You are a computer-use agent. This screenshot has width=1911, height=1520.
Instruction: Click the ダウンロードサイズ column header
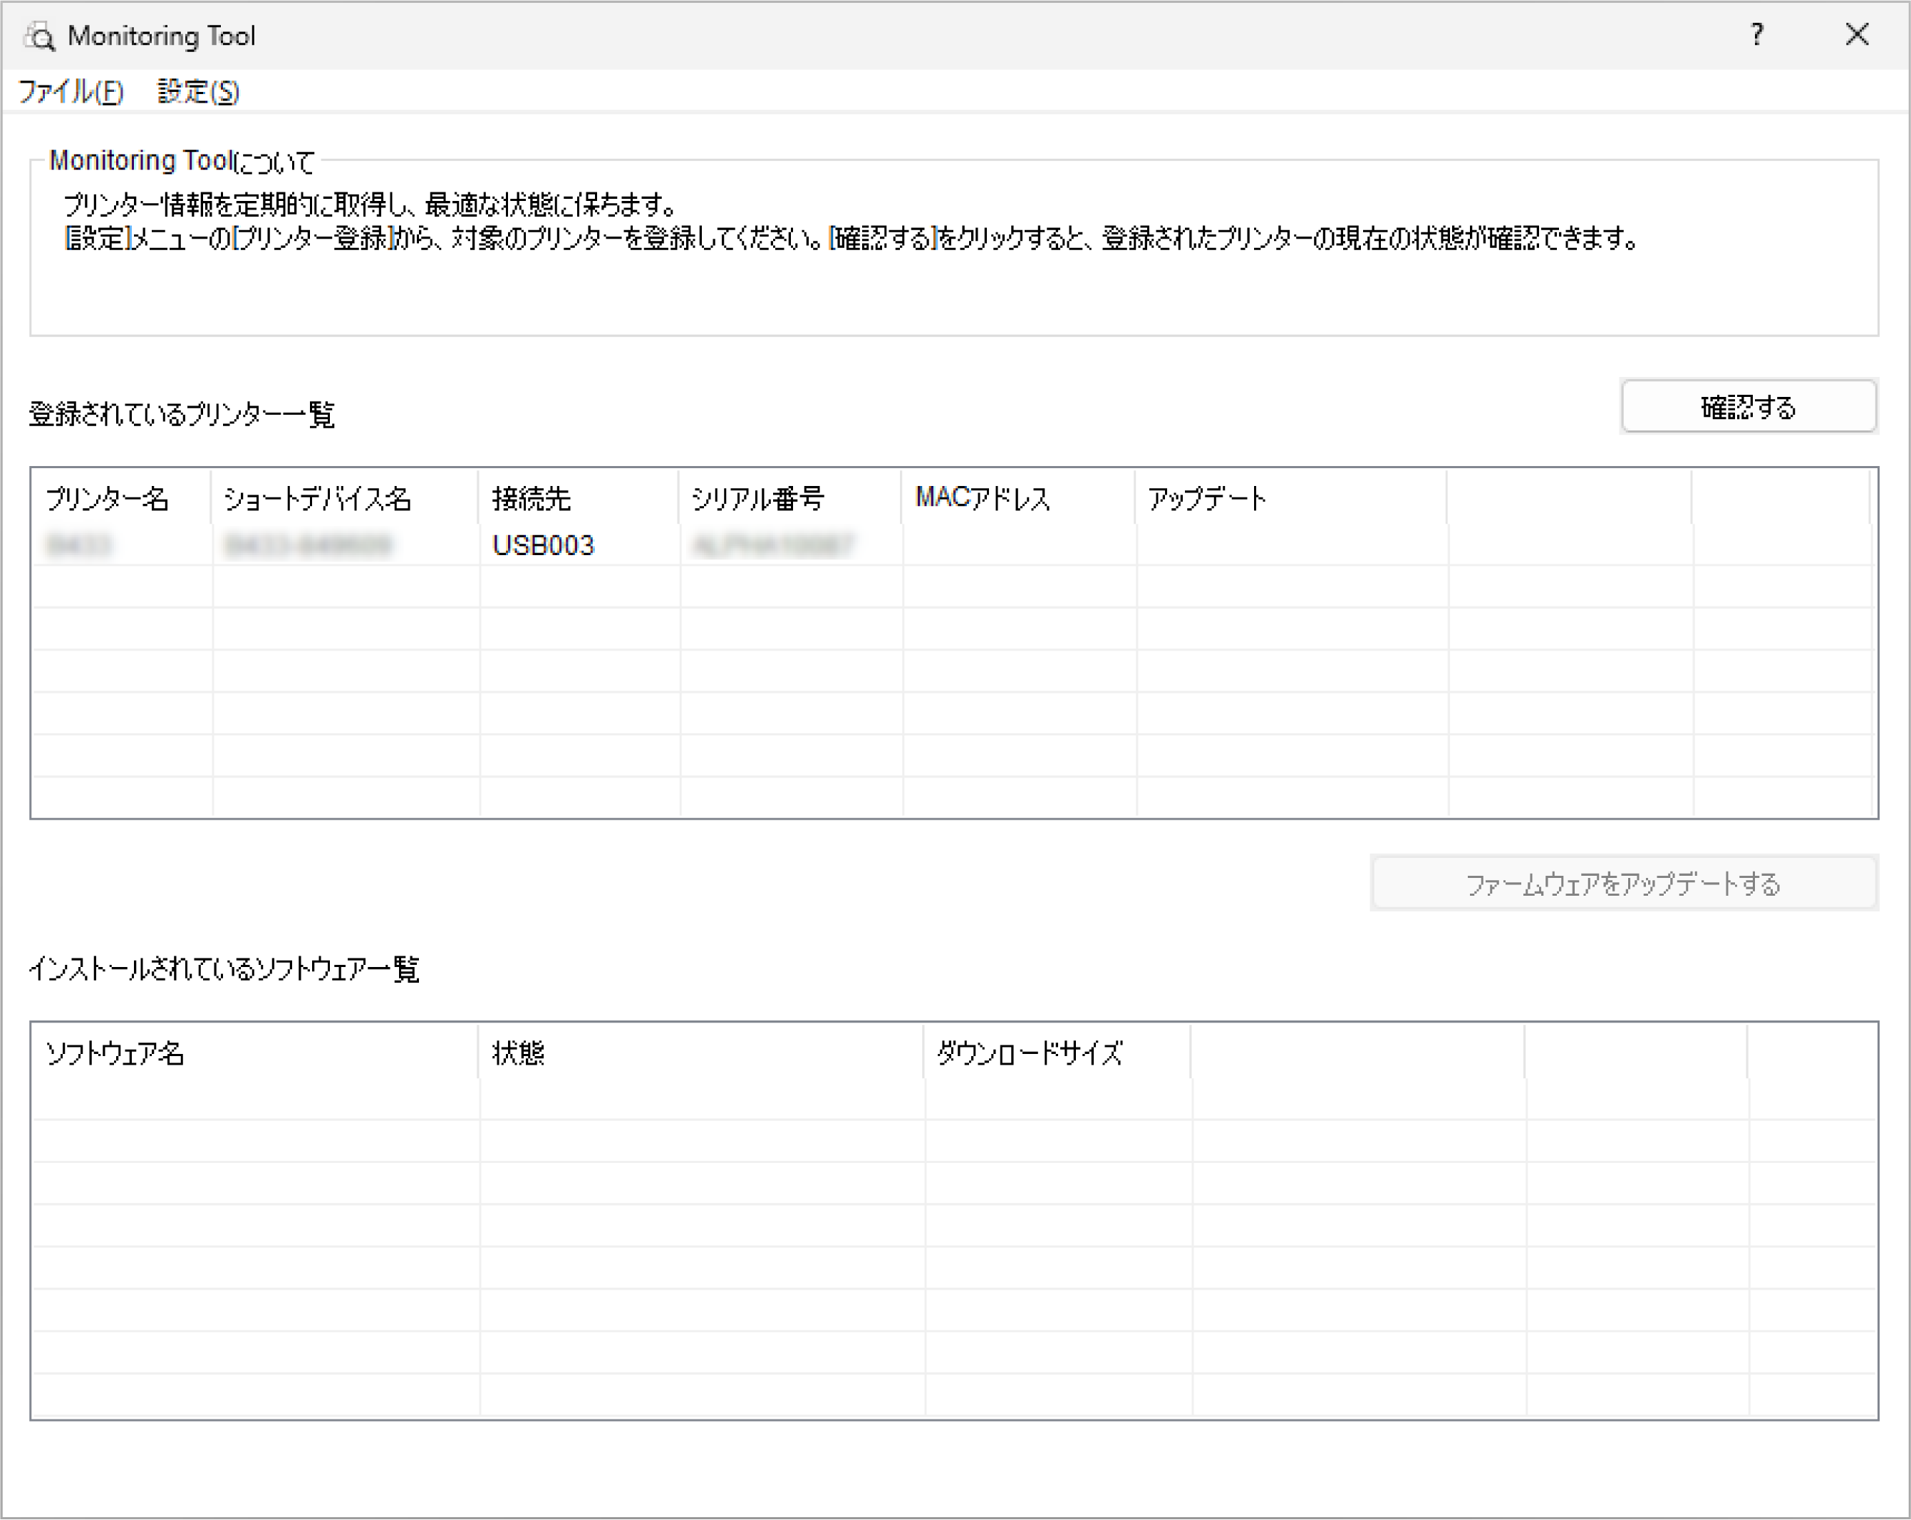pos(1030,1053)
